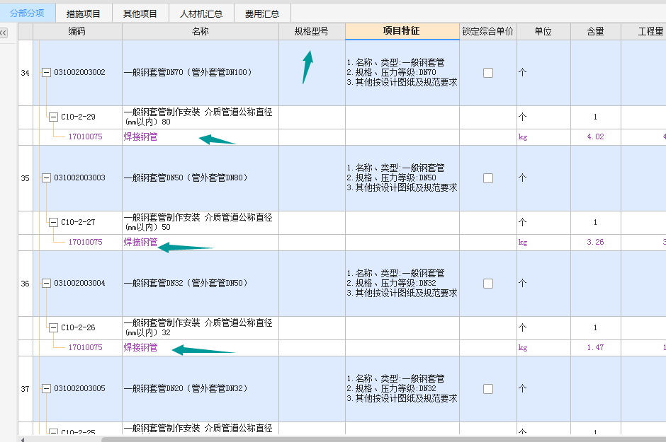Screen dimensions: 666x442
Task: Select row number 34
Action: (x=25, y=73)
